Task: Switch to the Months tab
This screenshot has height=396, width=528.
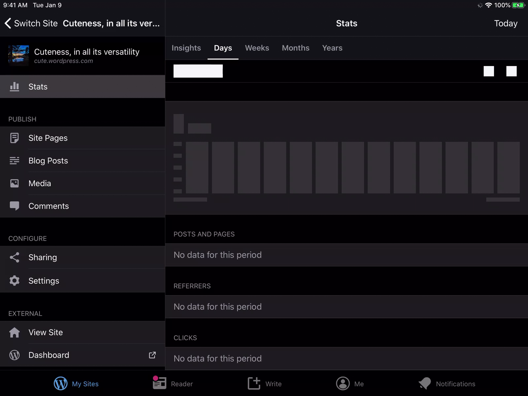Action: pyautogui.click(x=295, y=48)
